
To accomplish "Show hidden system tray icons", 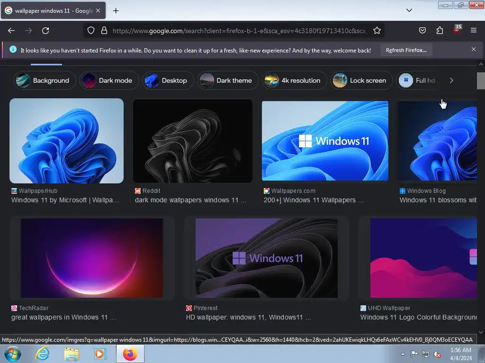I will click(x=403, y=354).
